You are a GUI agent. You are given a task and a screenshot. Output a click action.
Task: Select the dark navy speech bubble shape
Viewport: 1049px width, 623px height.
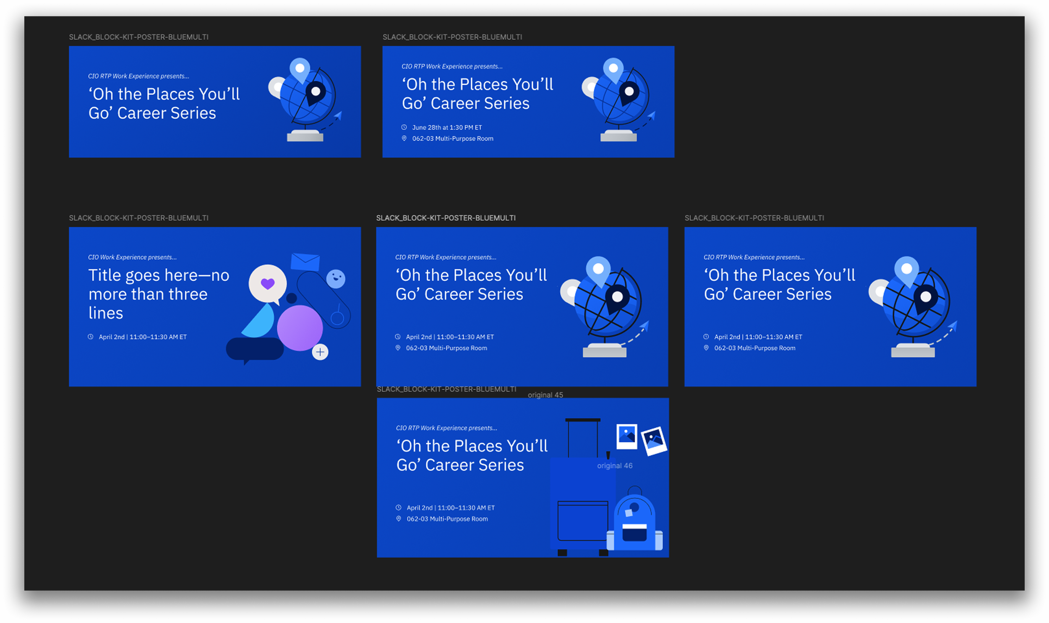[255, 349]
